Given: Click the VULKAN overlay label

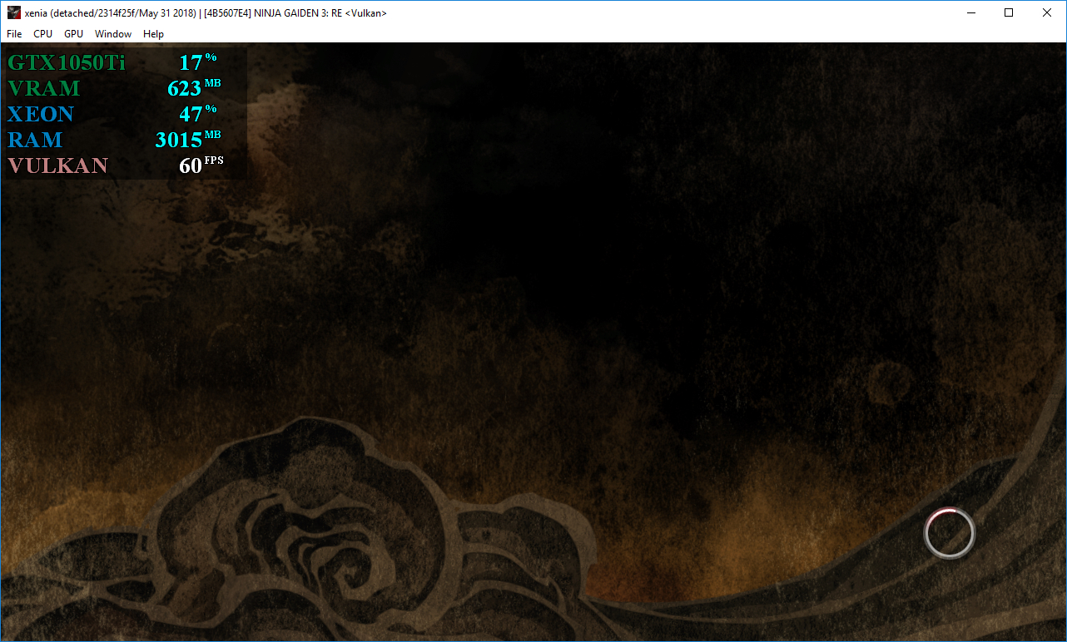Looking at the screenshot, I should (x=58, y=165).
